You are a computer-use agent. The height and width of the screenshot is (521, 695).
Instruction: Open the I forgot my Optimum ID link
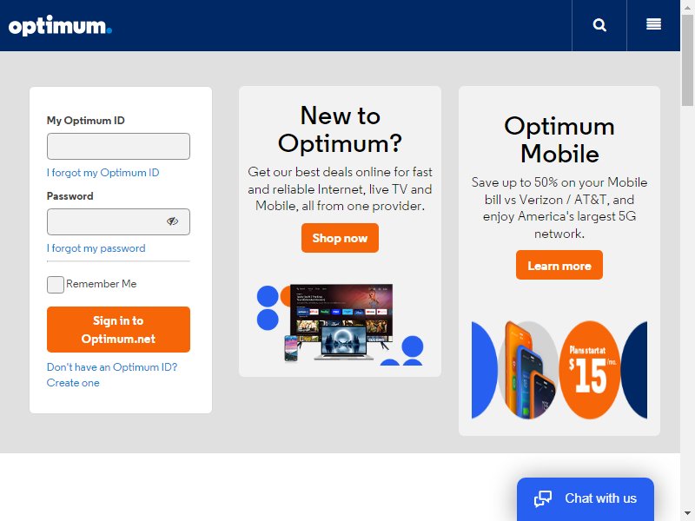103,172
